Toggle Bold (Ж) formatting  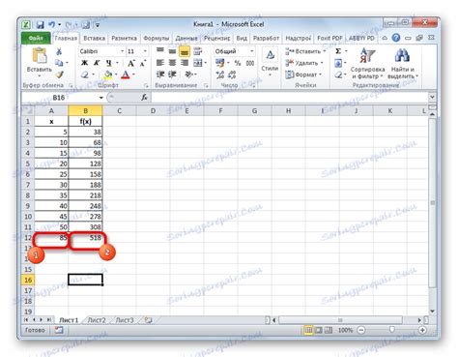point(84,63)
